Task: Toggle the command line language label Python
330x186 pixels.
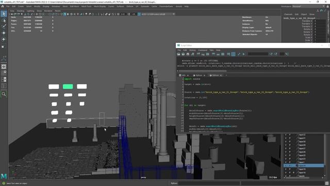Action: point(174,183)
